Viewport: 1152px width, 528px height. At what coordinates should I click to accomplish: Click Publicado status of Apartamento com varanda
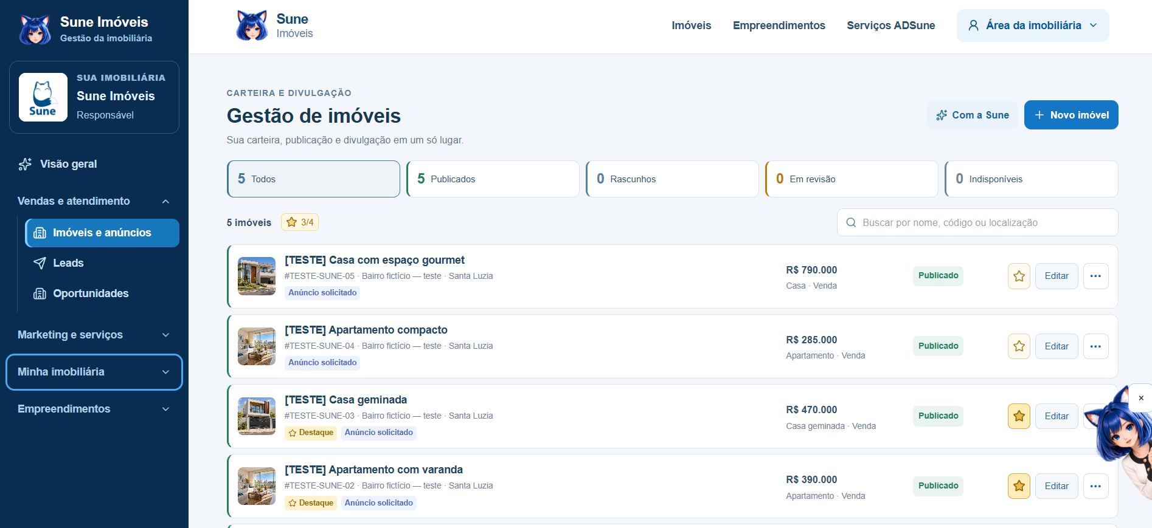point(938,486)
